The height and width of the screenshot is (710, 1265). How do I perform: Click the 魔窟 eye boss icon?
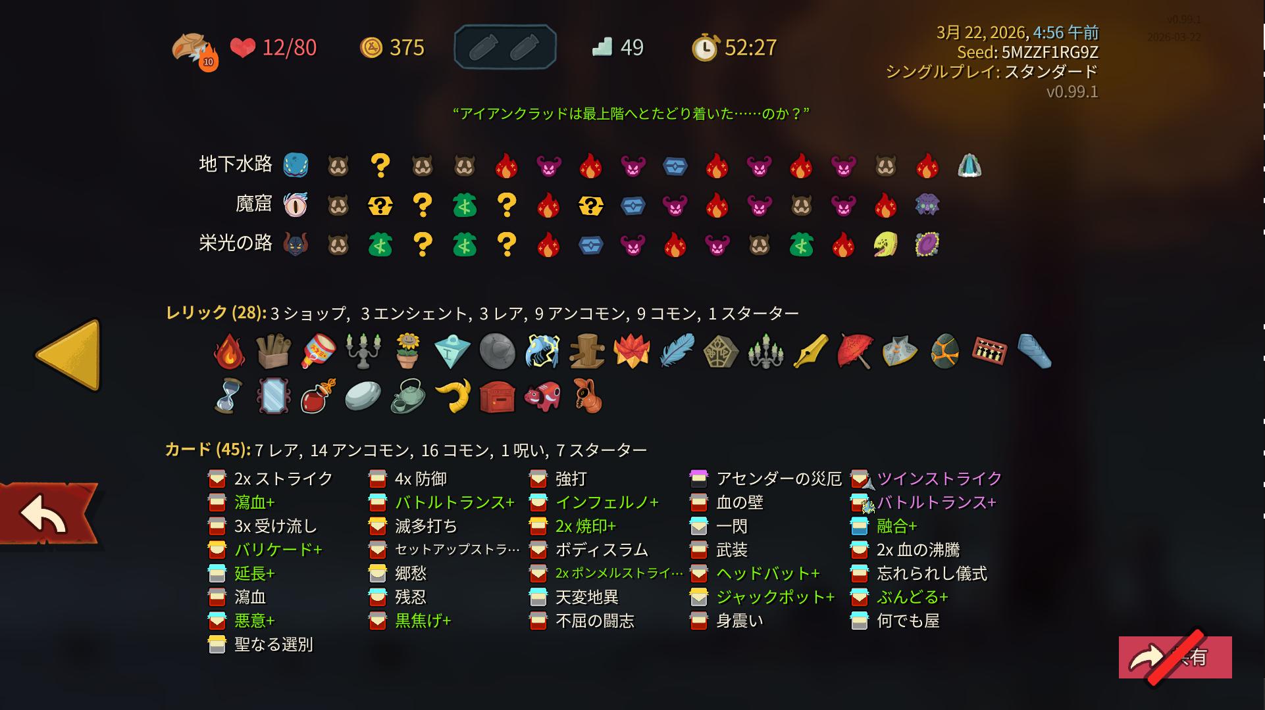[x=296, y=205]
